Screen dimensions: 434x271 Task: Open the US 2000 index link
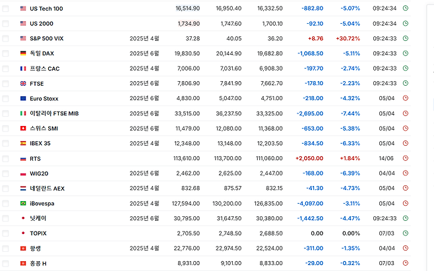click(x=44, y=23)
